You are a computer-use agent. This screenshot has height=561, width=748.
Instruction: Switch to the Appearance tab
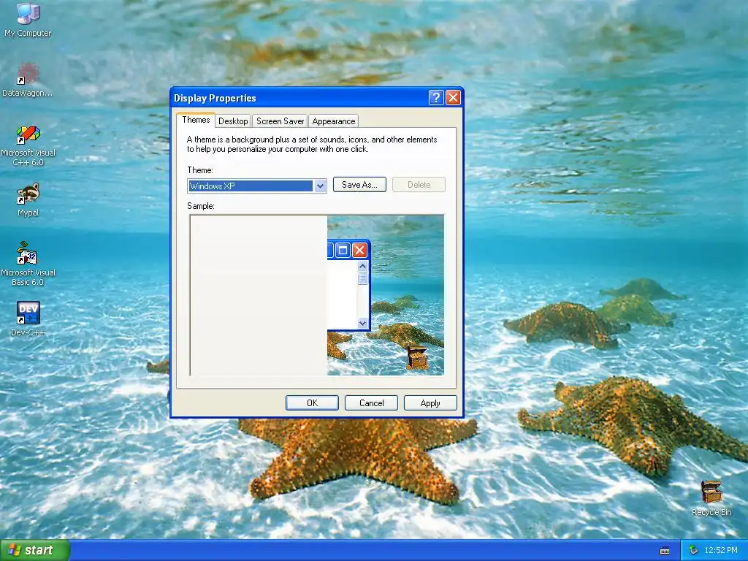[x=333, y=121]
